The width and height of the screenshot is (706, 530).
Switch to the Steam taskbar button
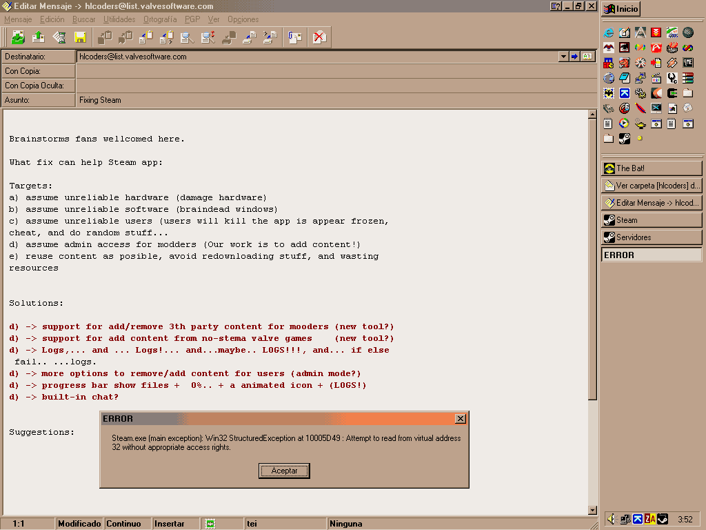[652, 220]
